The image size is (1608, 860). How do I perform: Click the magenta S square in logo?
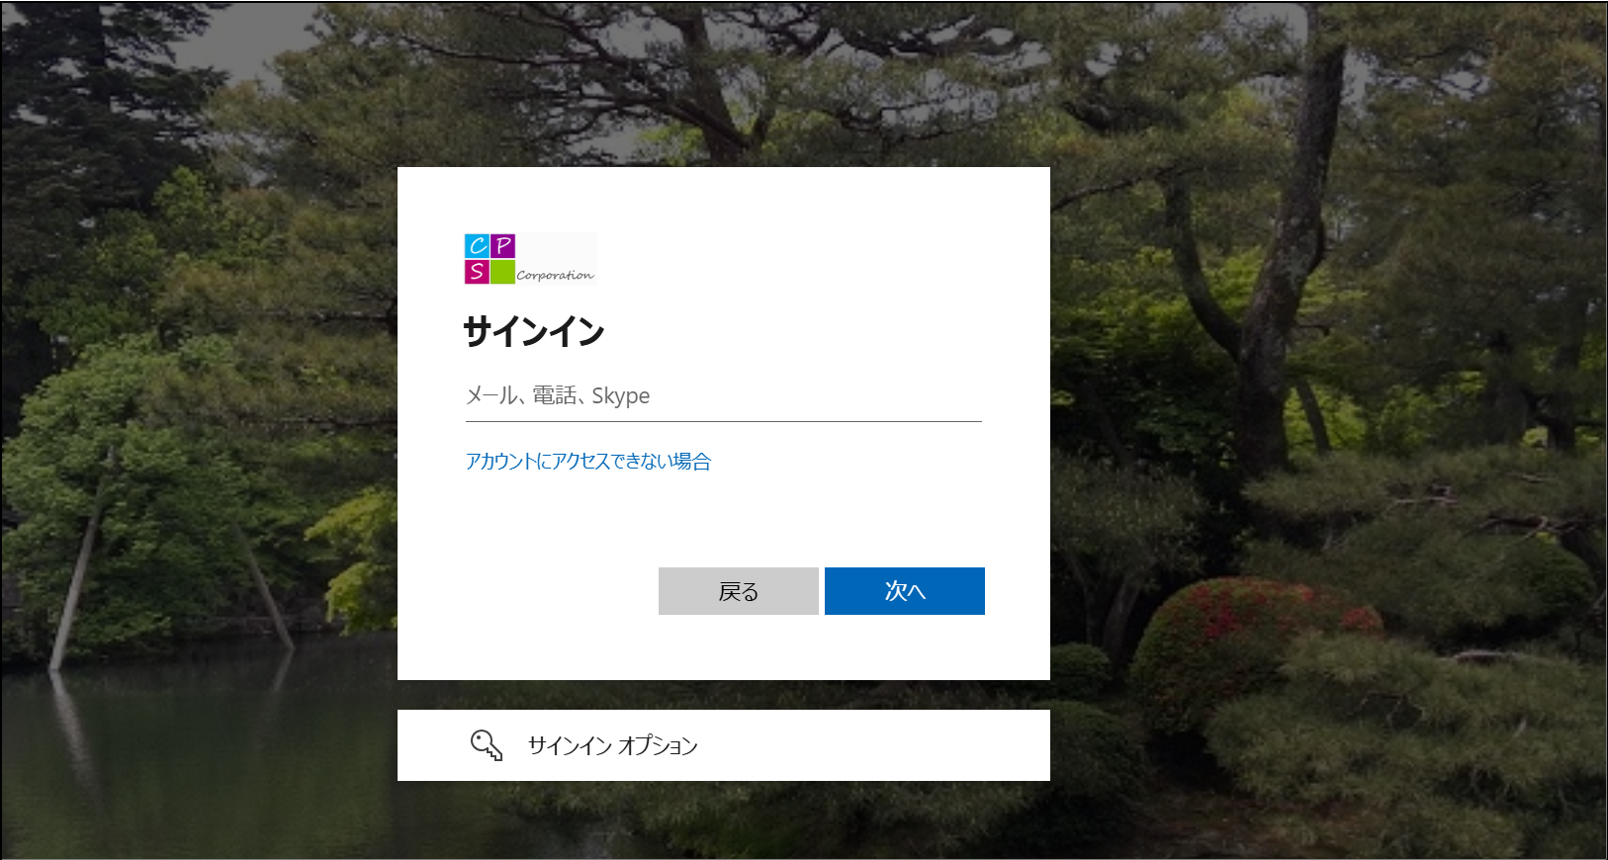coord(477,272)
